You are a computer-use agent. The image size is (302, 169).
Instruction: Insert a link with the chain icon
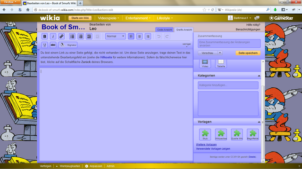61,36
